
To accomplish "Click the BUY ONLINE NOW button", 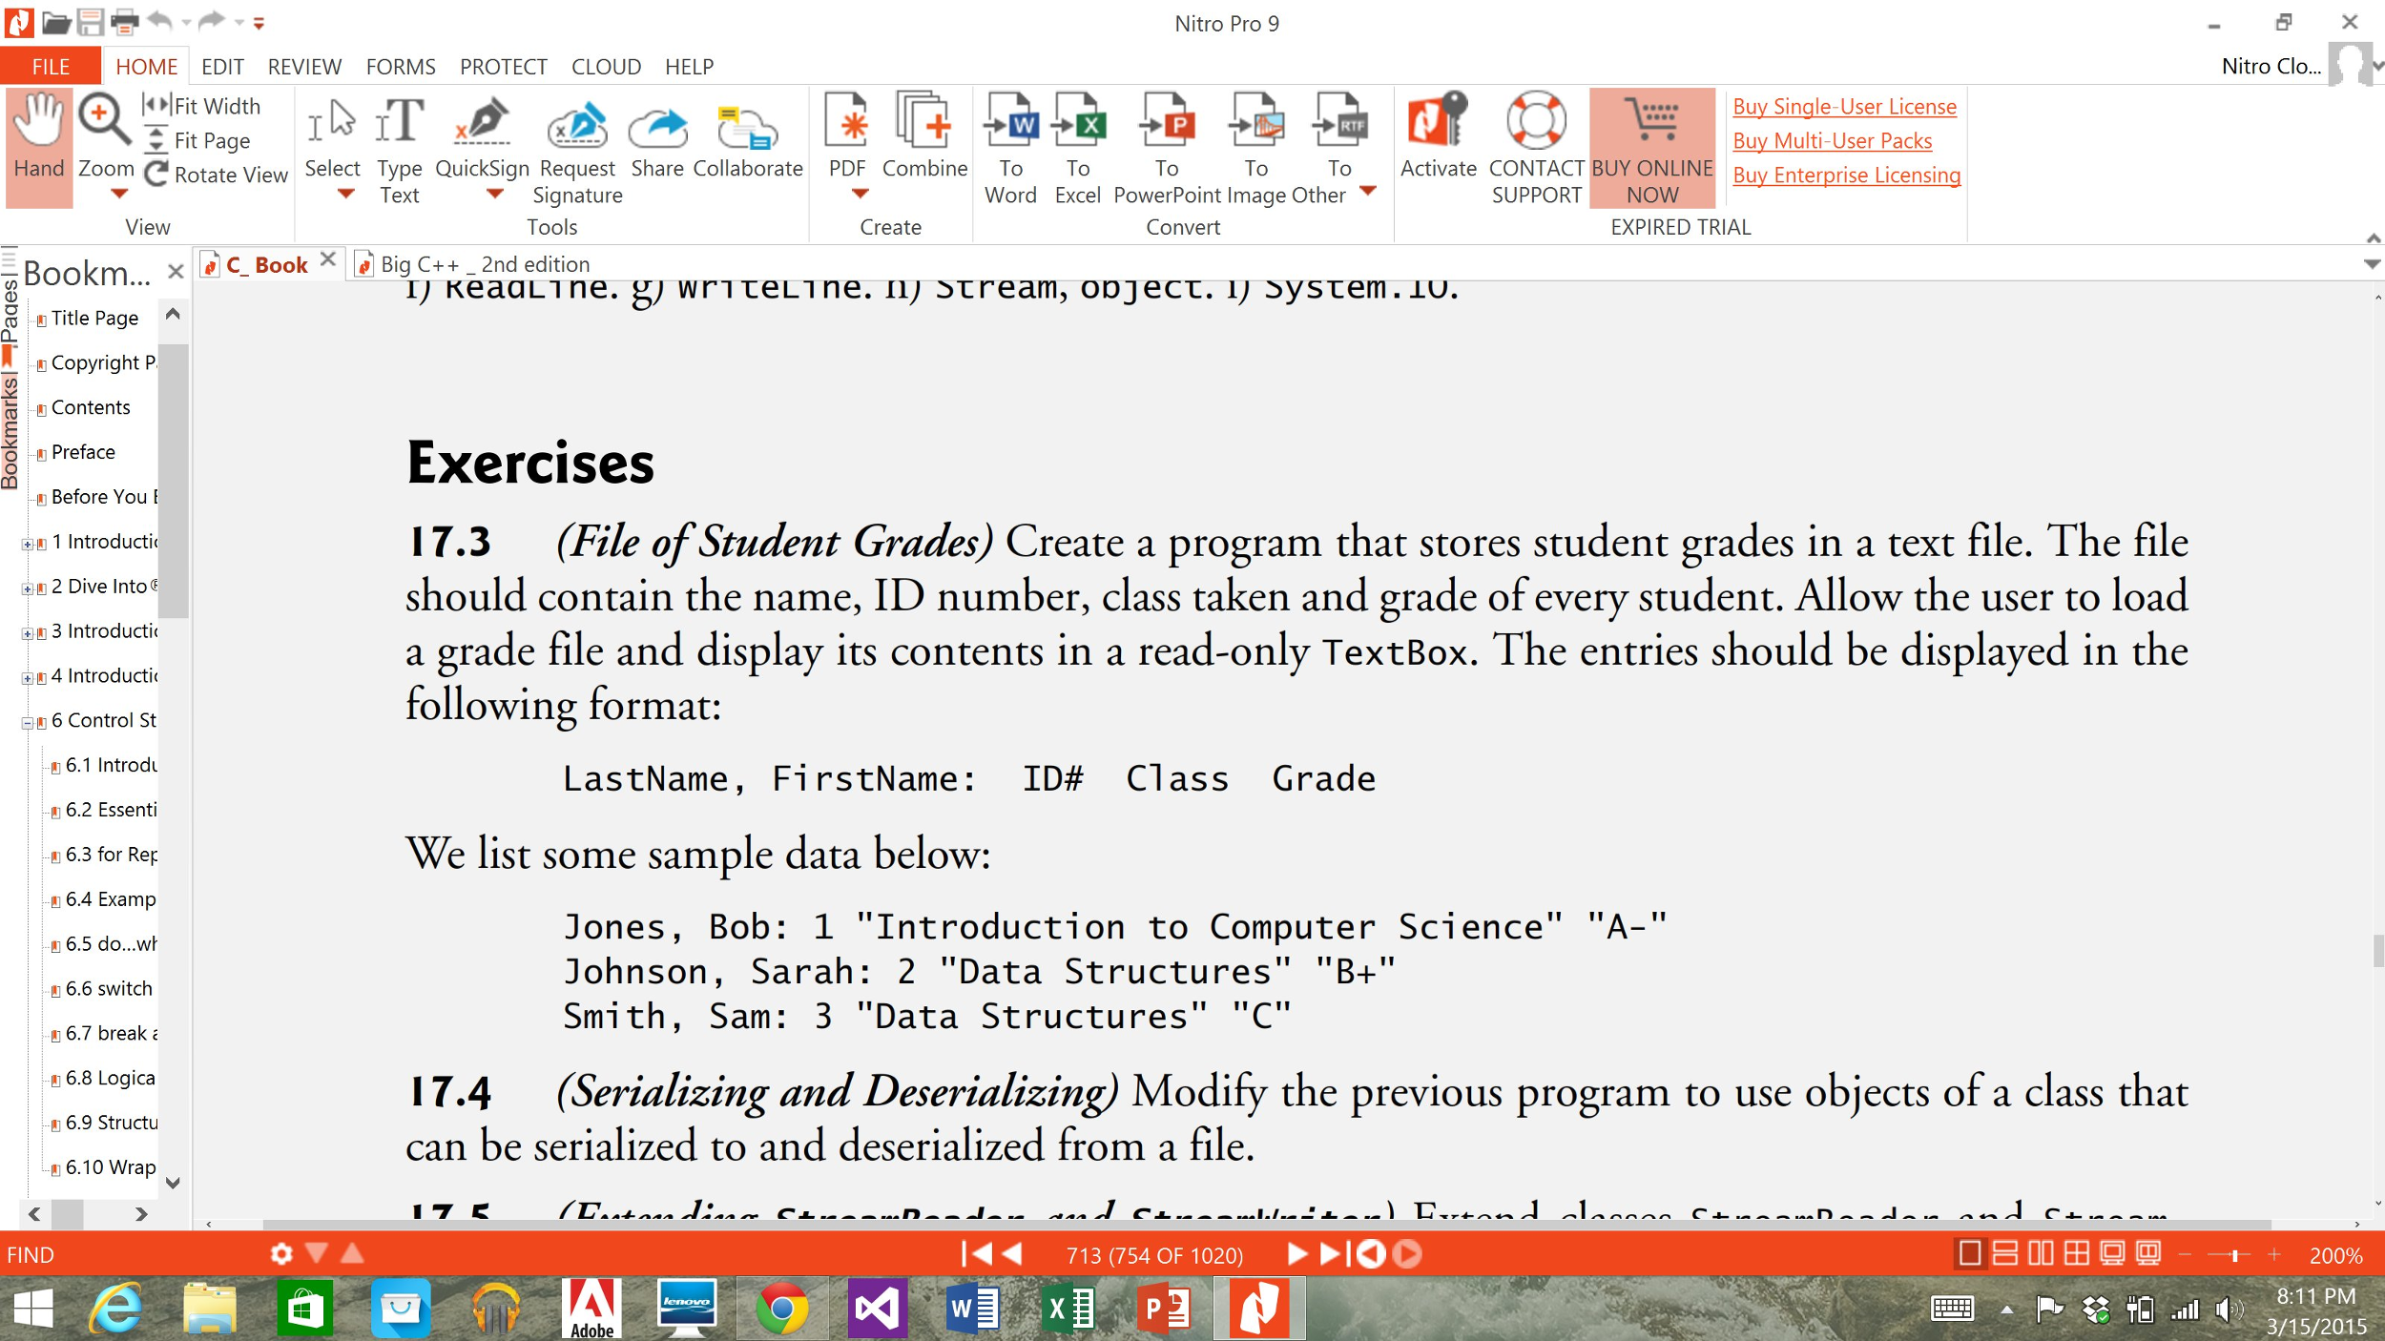I will [1652, 148].
